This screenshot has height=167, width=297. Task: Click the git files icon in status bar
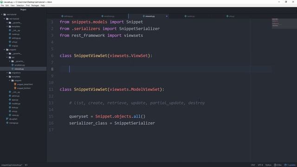[x=275, y=165]
